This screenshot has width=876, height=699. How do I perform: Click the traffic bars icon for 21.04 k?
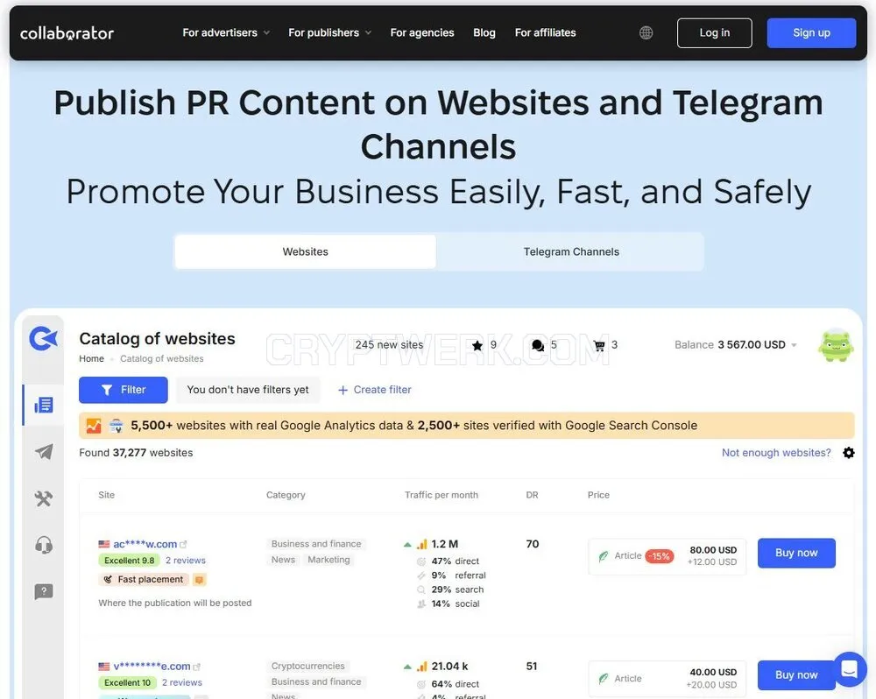[x=422, y=666]
